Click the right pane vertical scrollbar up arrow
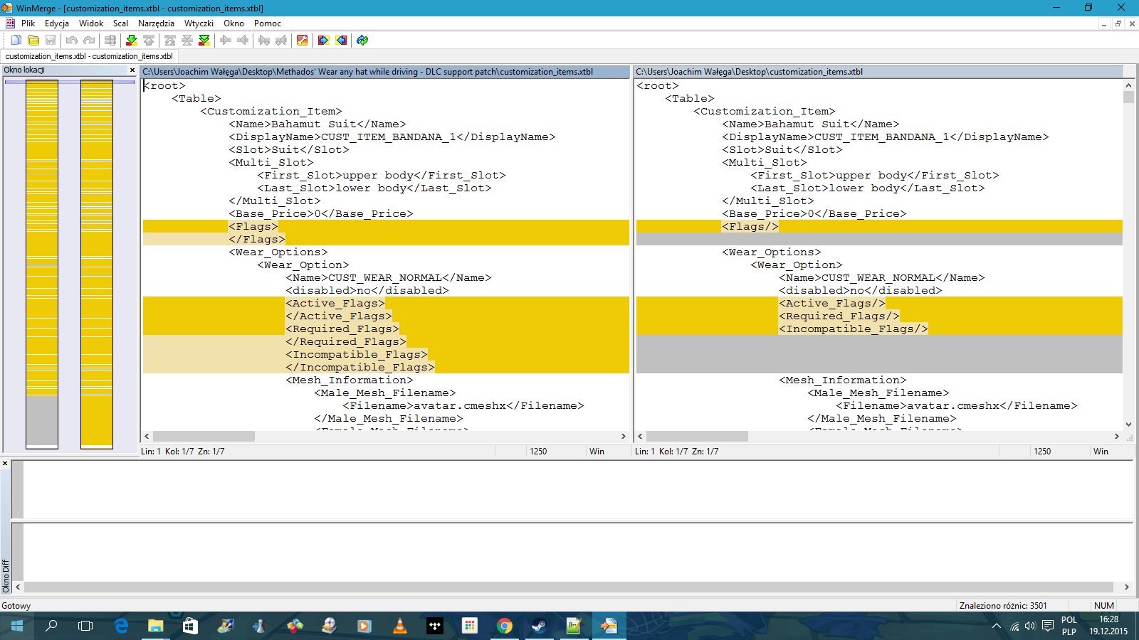The width and height of the screenshot is (1139, 640). click(1128, 85)
